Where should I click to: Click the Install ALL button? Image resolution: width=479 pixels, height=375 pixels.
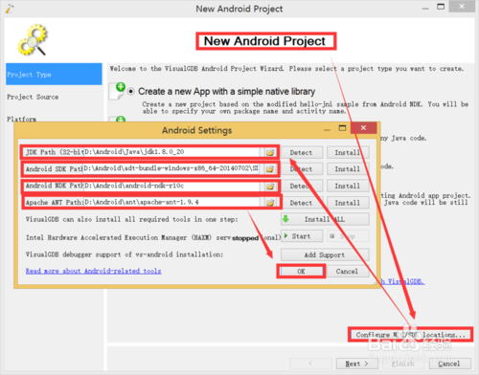pyautogui.click(x=325, y=219)
